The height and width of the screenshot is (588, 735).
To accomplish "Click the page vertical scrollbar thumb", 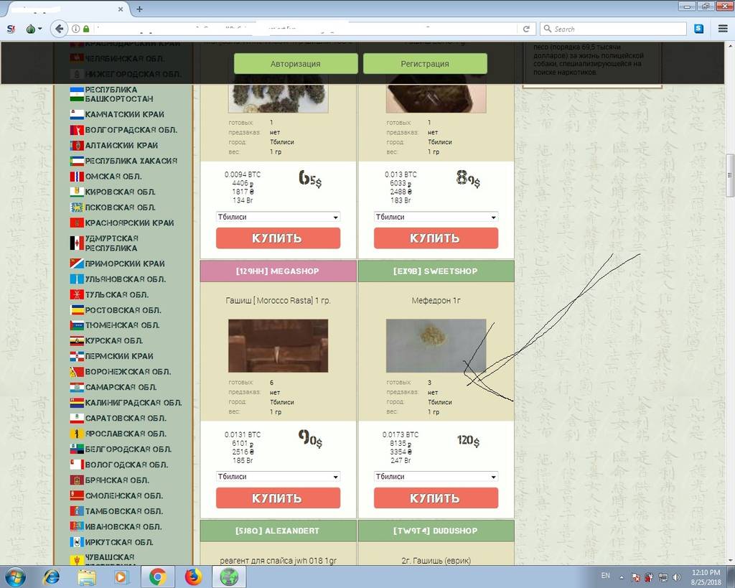I will 729,175.
